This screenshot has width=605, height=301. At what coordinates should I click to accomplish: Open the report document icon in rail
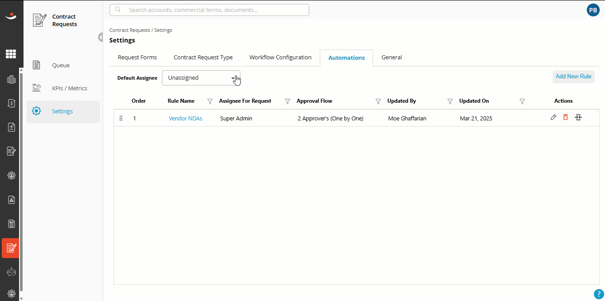pos(12,224)
